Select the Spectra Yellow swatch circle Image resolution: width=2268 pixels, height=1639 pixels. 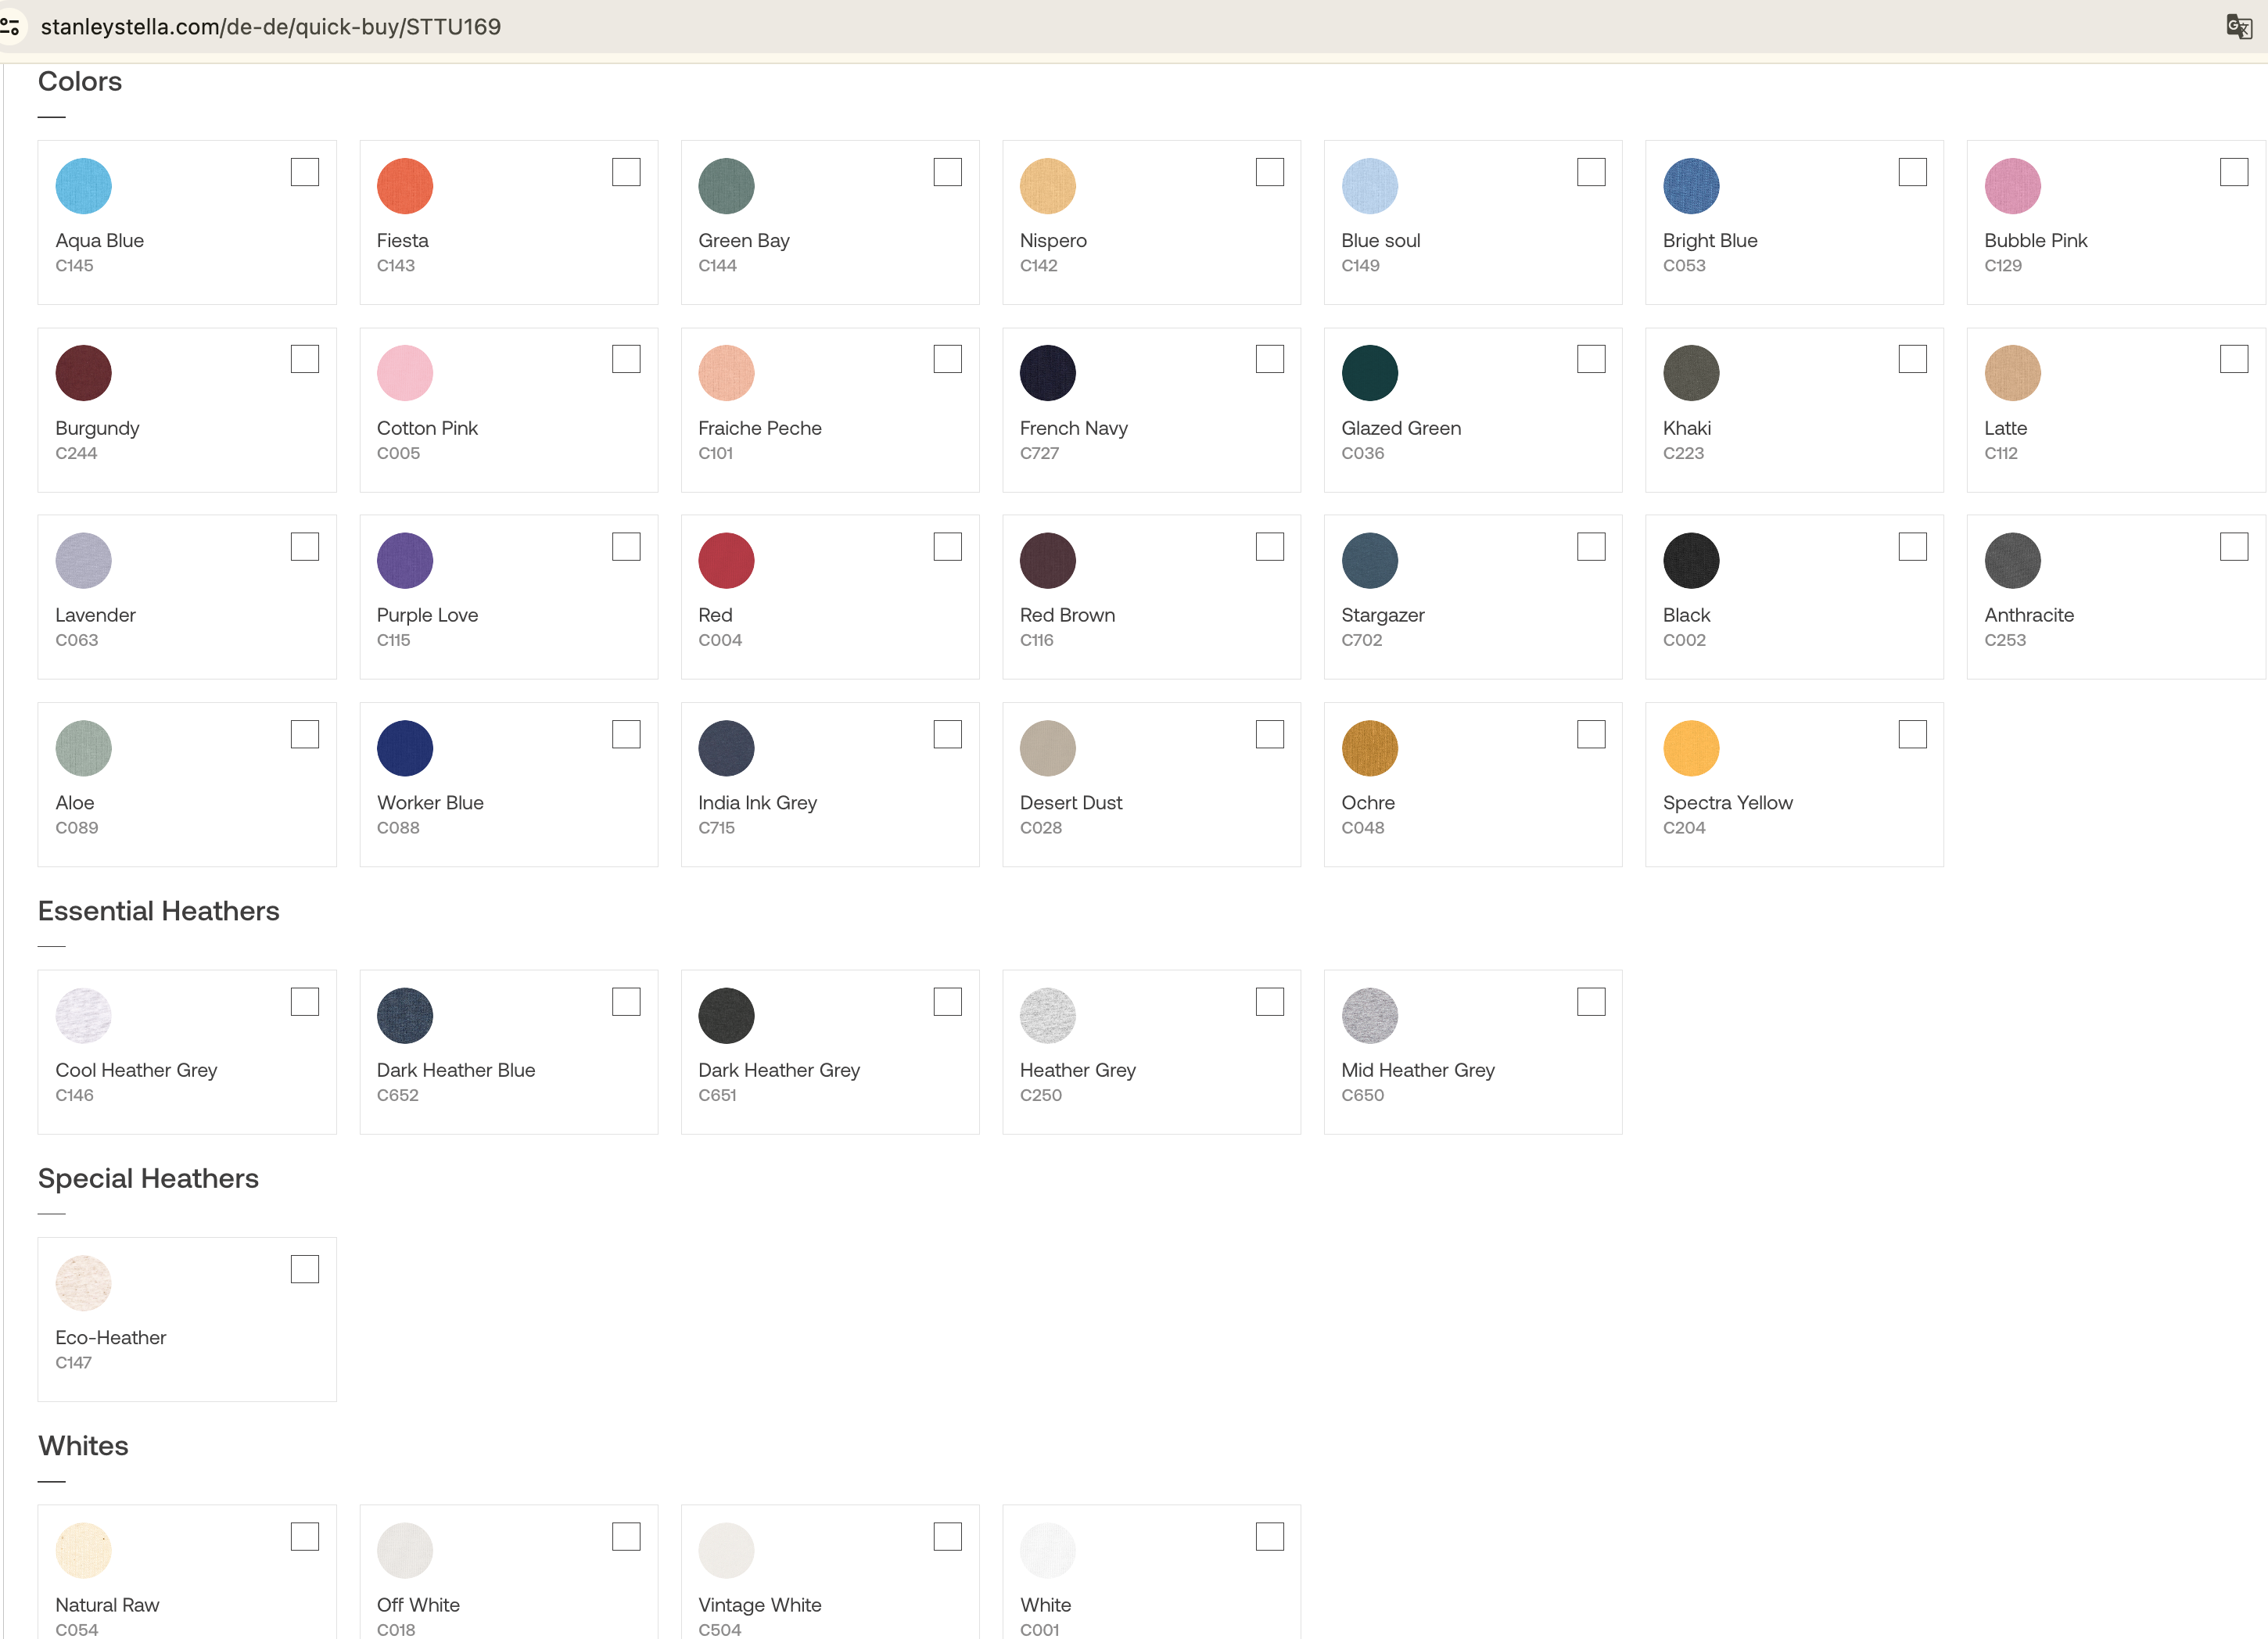[1690, 748]
